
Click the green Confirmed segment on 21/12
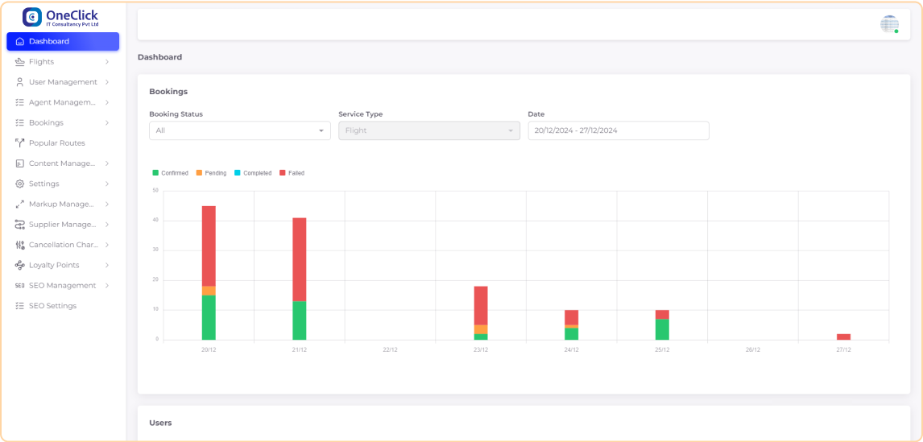(x=300, y=320)
